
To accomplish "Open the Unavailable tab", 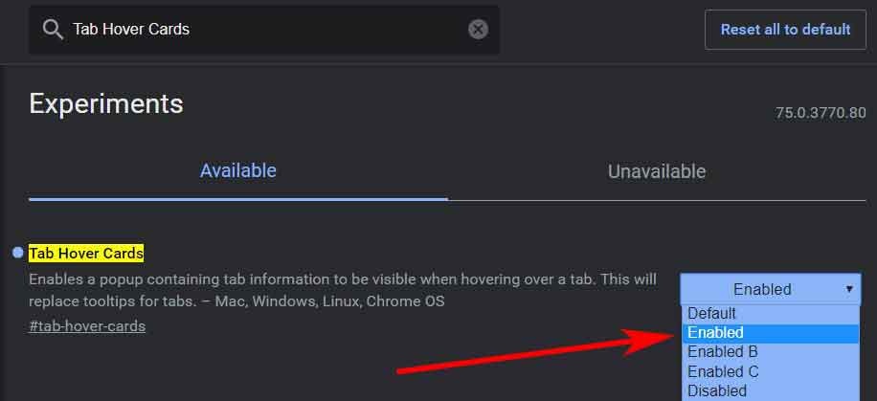I will [657, 172].
